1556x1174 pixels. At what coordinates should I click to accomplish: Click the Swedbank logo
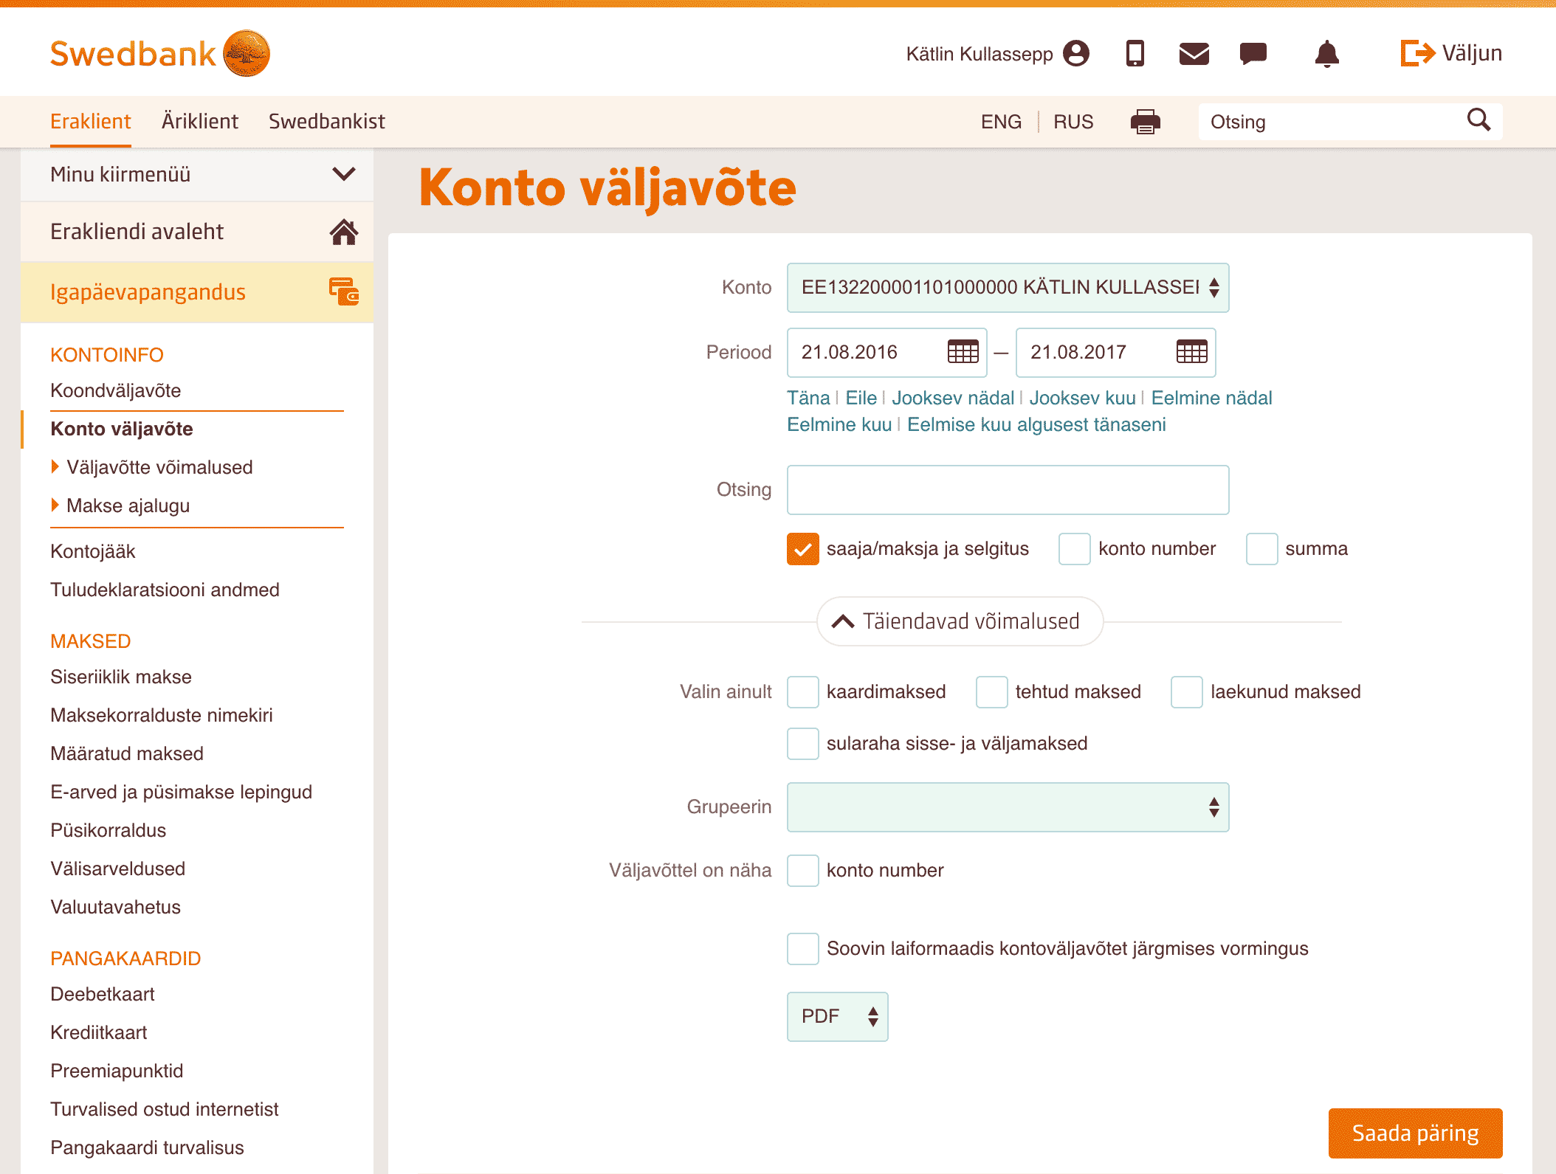tap(159, 53)
